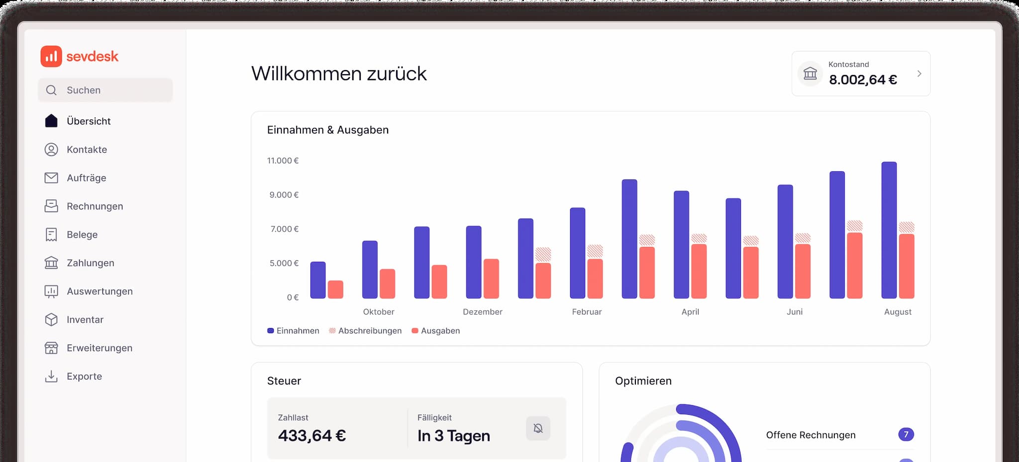The image size is (1019, 462).
Task: Toggle Abschreibungen legend hatched swatch
Action: [x=332, y=331]
